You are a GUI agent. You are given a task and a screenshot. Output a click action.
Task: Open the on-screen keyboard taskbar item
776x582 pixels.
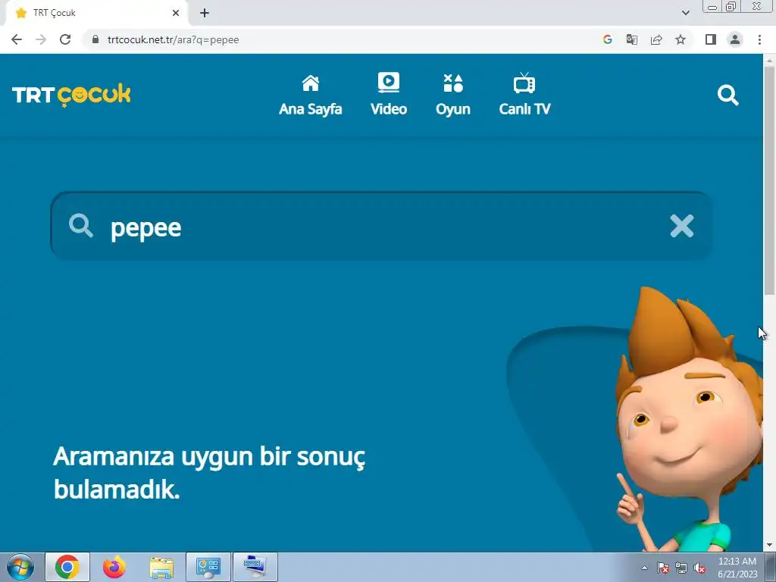tap(255, 567)
